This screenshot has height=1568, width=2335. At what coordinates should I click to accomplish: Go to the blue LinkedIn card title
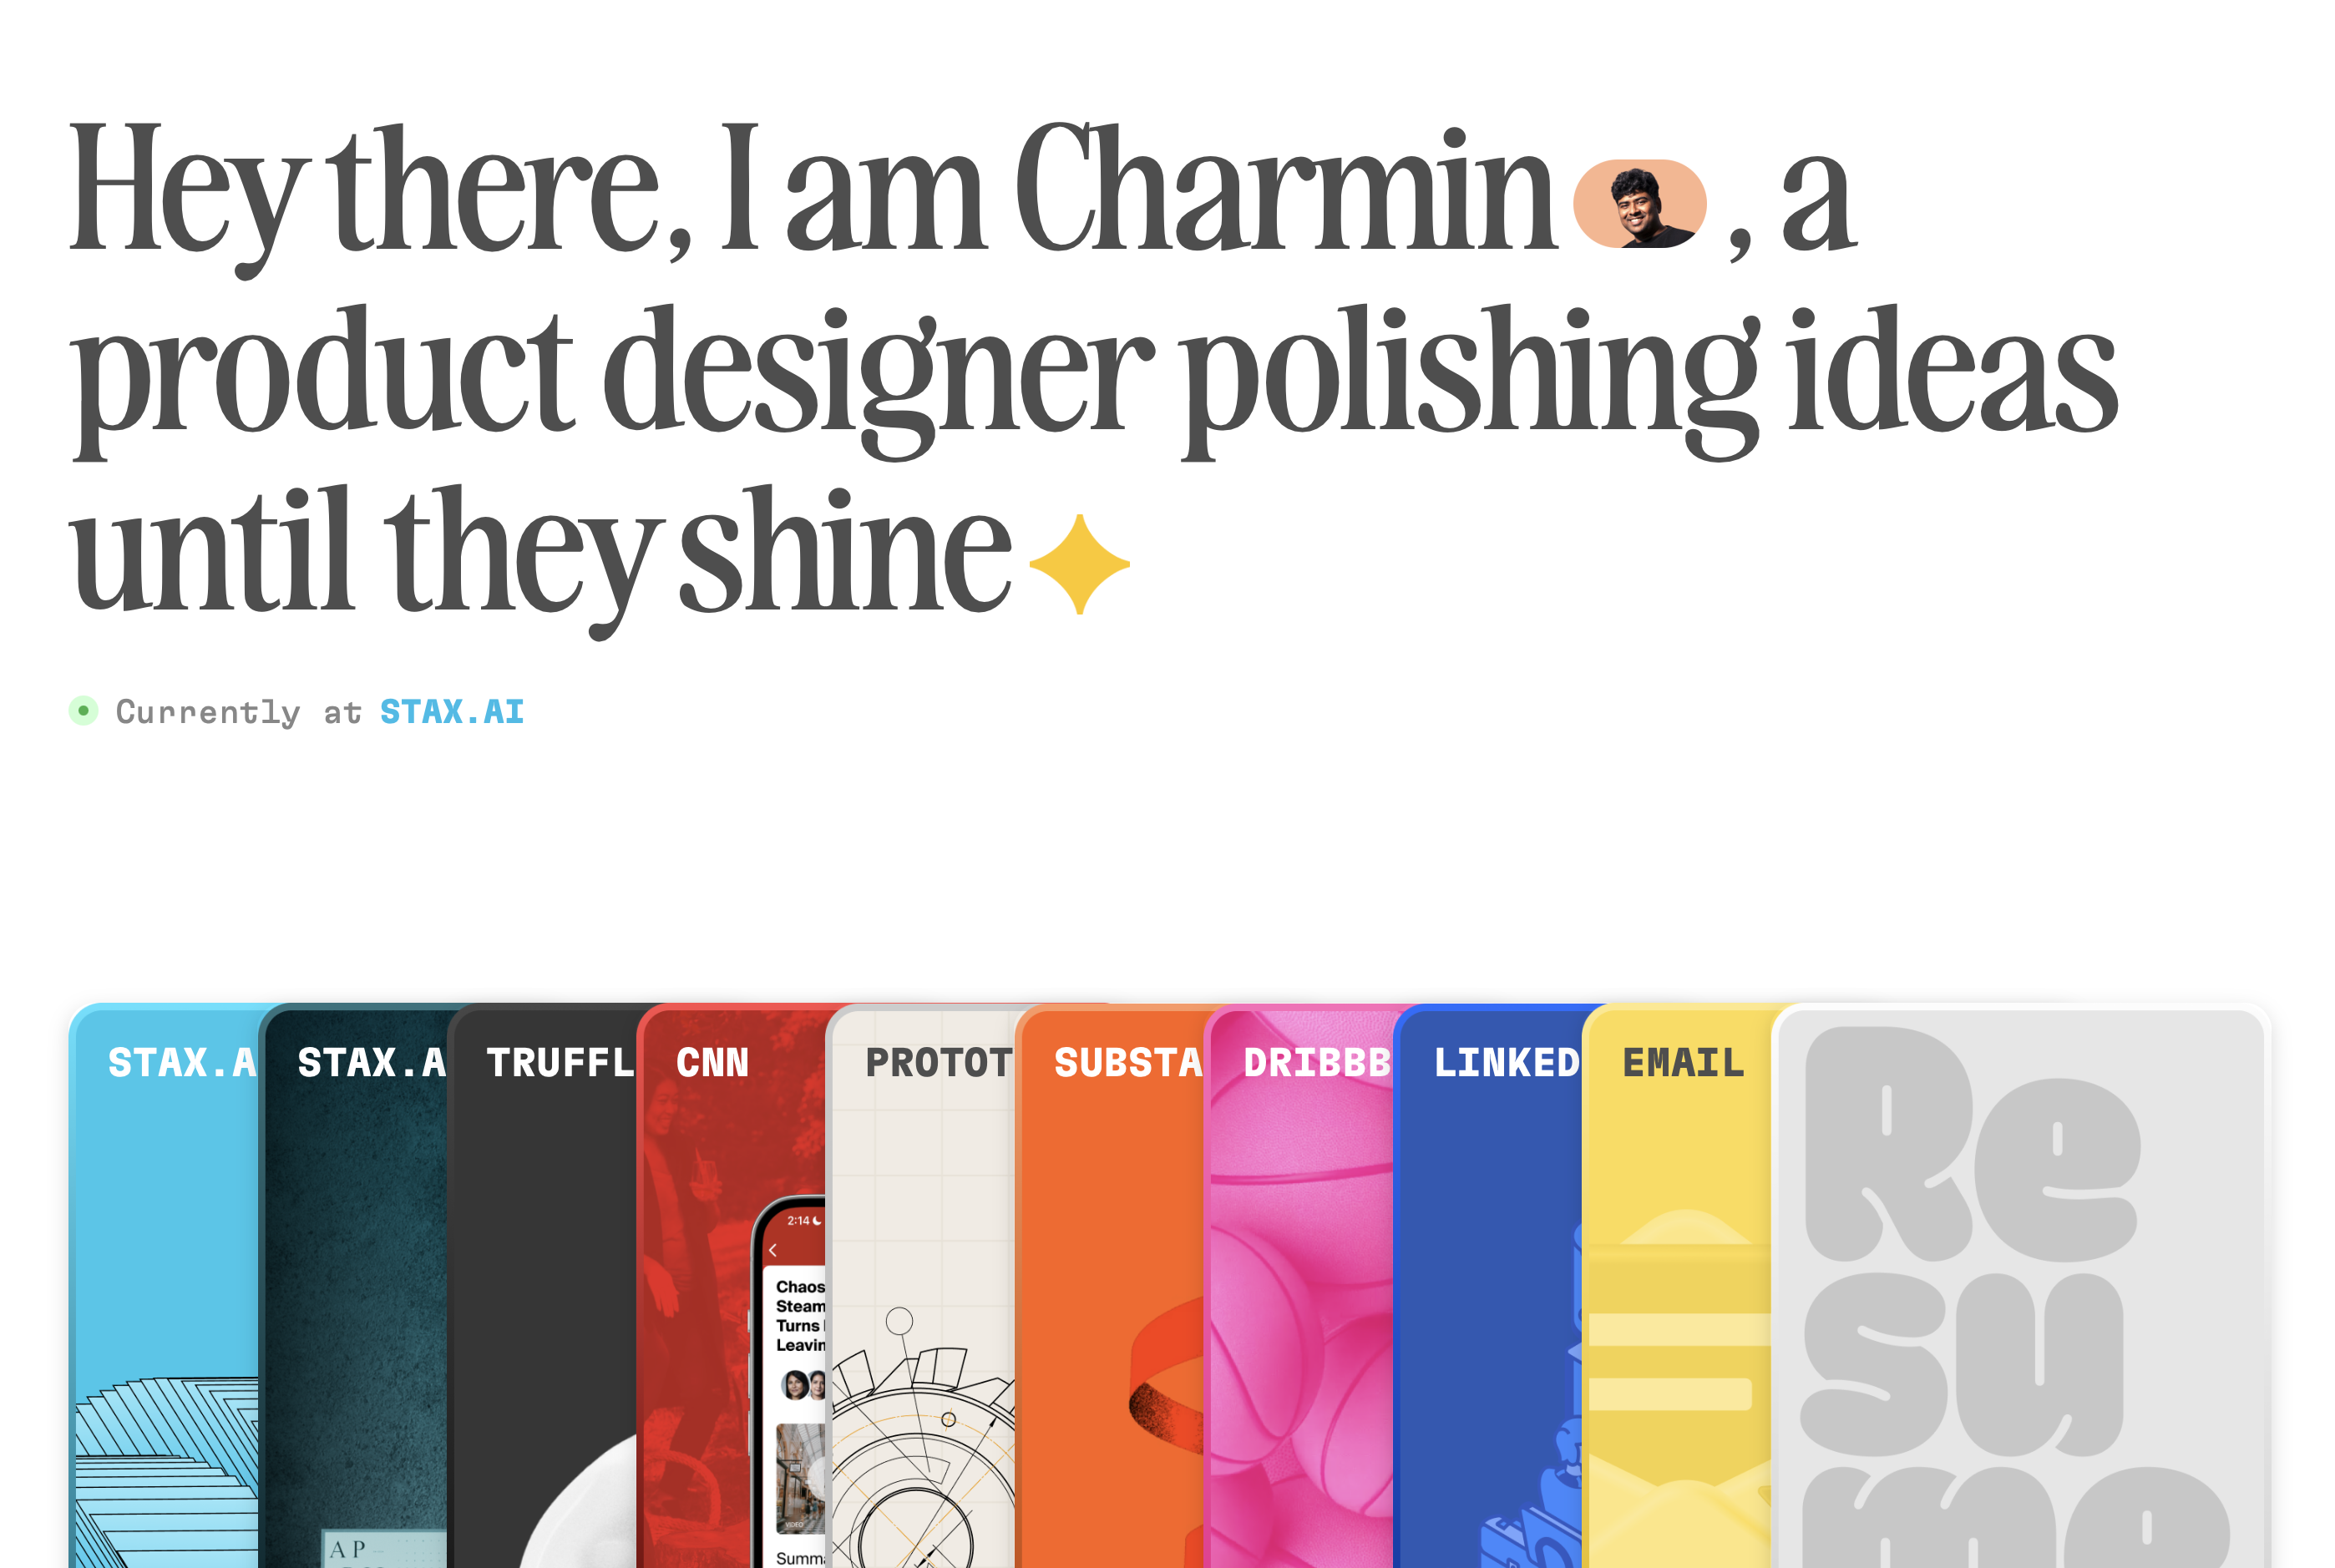[1505, 1062]
